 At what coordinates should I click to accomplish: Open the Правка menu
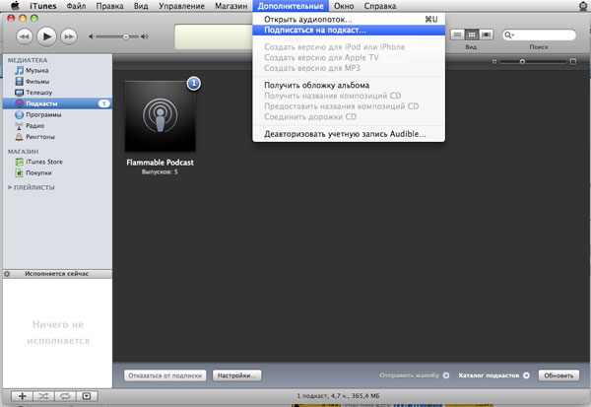(109, 6)
